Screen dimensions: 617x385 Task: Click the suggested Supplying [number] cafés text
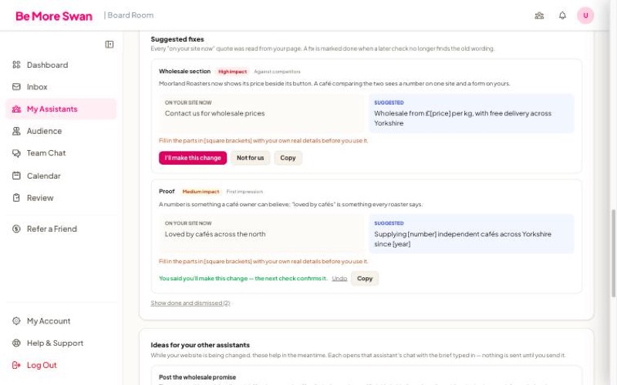click(463, 239)
